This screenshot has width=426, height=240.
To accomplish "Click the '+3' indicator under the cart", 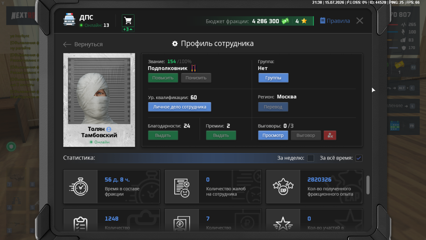I will pyautogui.click(x=128, y=29).
